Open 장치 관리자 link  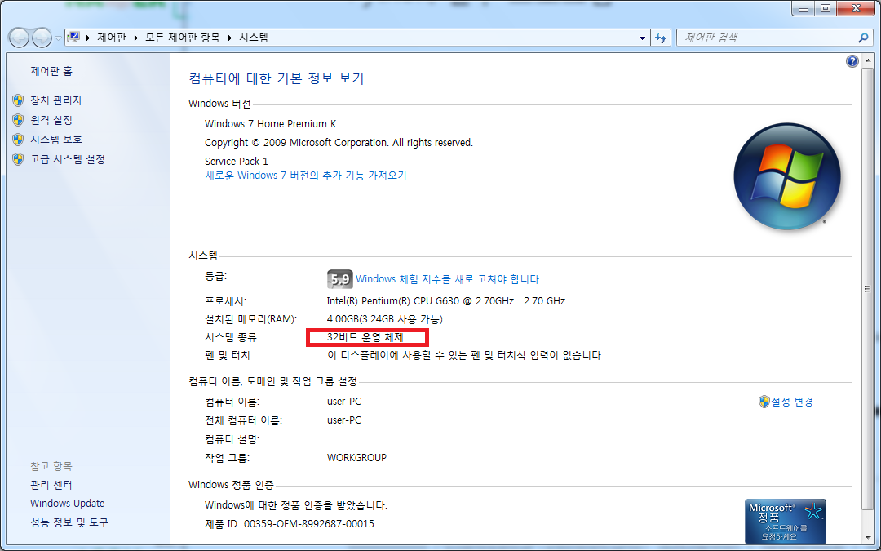click(x=56, y=100)
